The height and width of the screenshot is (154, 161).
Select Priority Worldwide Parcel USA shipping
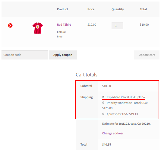point(103,103)
